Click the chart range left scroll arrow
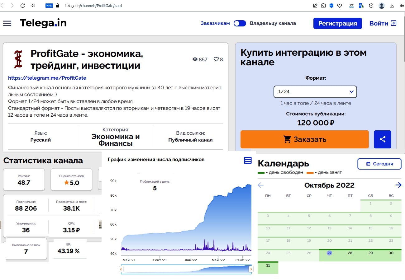The height and width of the screenshot is (280, 405). tap(121, 269)
